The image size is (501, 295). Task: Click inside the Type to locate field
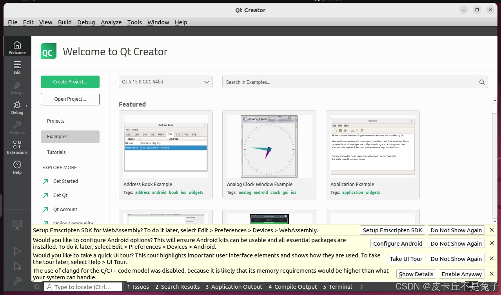[82, 286]
